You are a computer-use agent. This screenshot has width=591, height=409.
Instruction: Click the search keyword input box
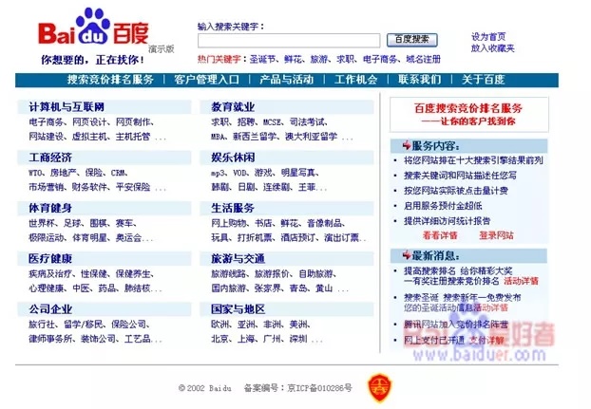pyautogui.click(x=289, y=40)
